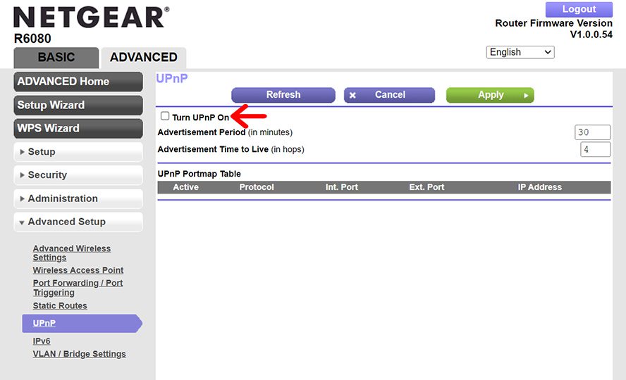Open ADVANCED Home in sidebar
Image resolution: width=626 pixels, height=380 pixels.
(78, 82)
